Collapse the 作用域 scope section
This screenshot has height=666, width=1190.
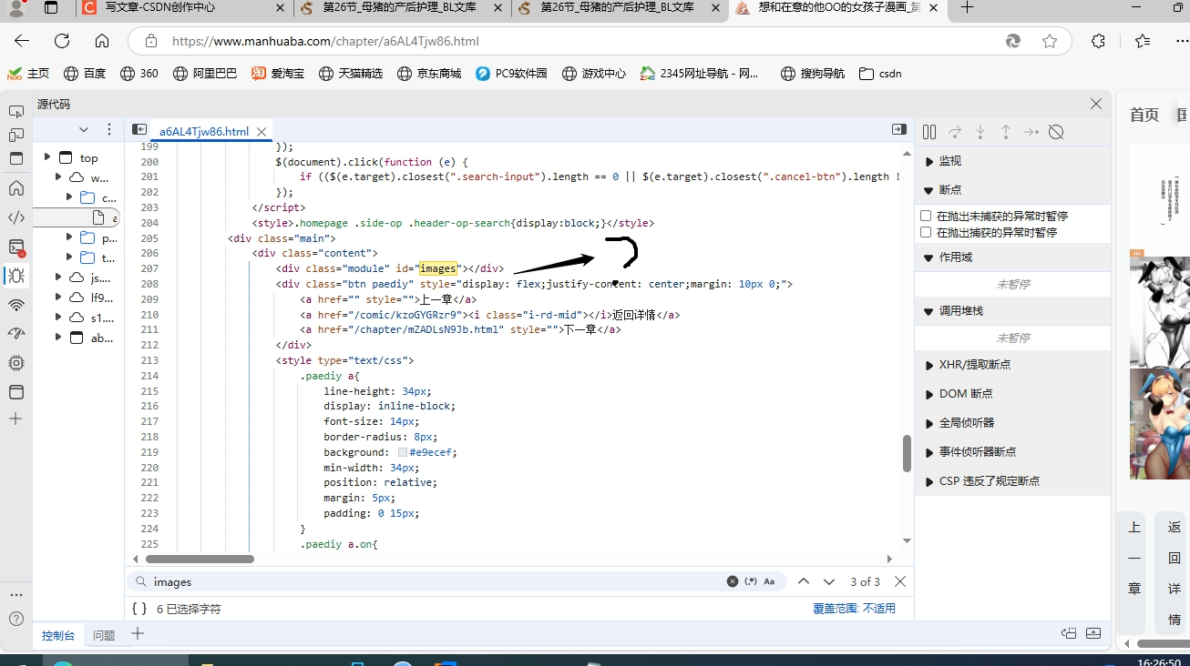[1013, 257]
